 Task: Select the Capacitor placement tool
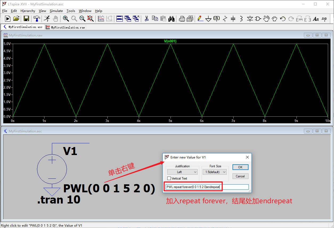[233, 19]
